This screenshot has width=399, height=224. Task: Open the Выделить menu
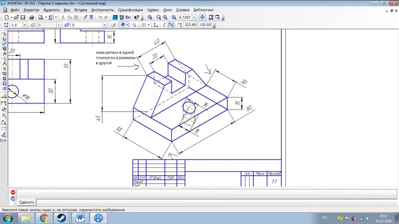pyautogui.click(x=51, y=10)
